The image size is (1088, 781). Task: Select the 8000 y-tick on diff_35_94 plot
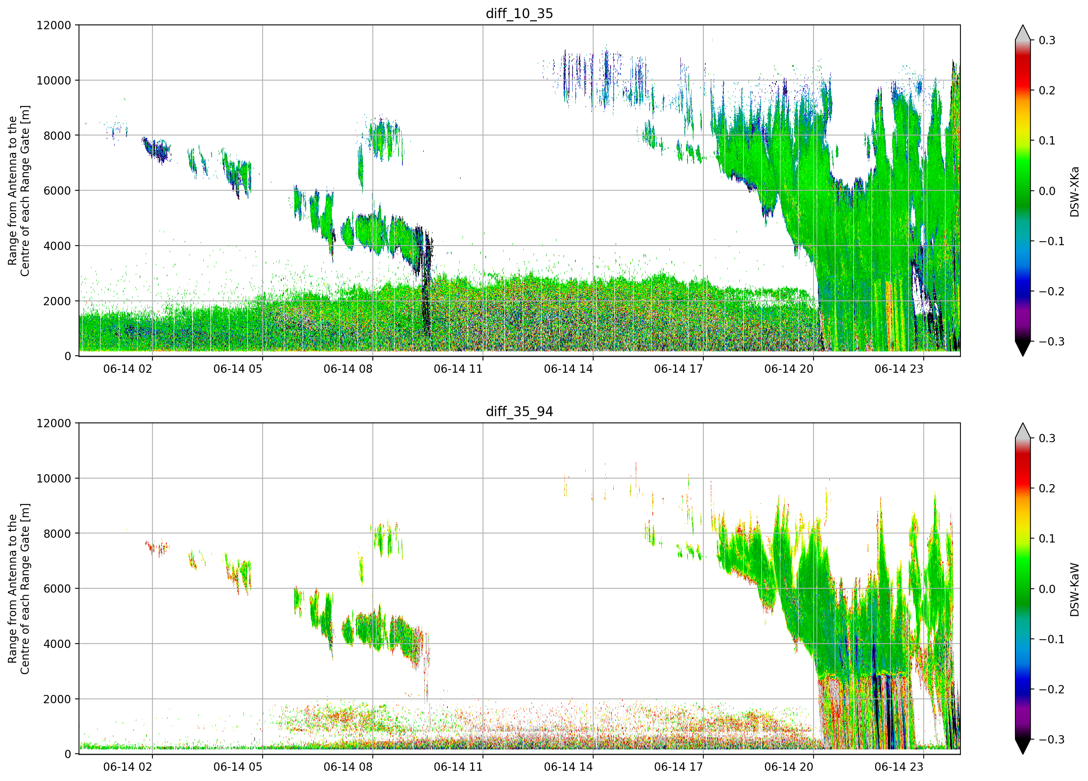57,533
